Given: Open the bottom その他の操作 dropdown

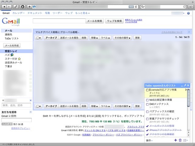Looking at the screenshot, I should pos(122,106).
